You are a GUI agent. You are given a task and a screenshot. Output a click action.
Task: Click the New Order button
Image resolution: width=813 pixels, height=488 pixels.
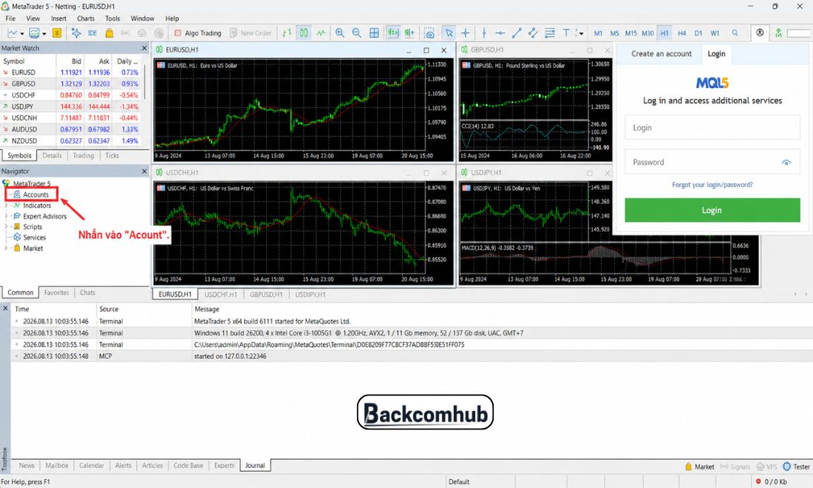[x=251, y=33]
